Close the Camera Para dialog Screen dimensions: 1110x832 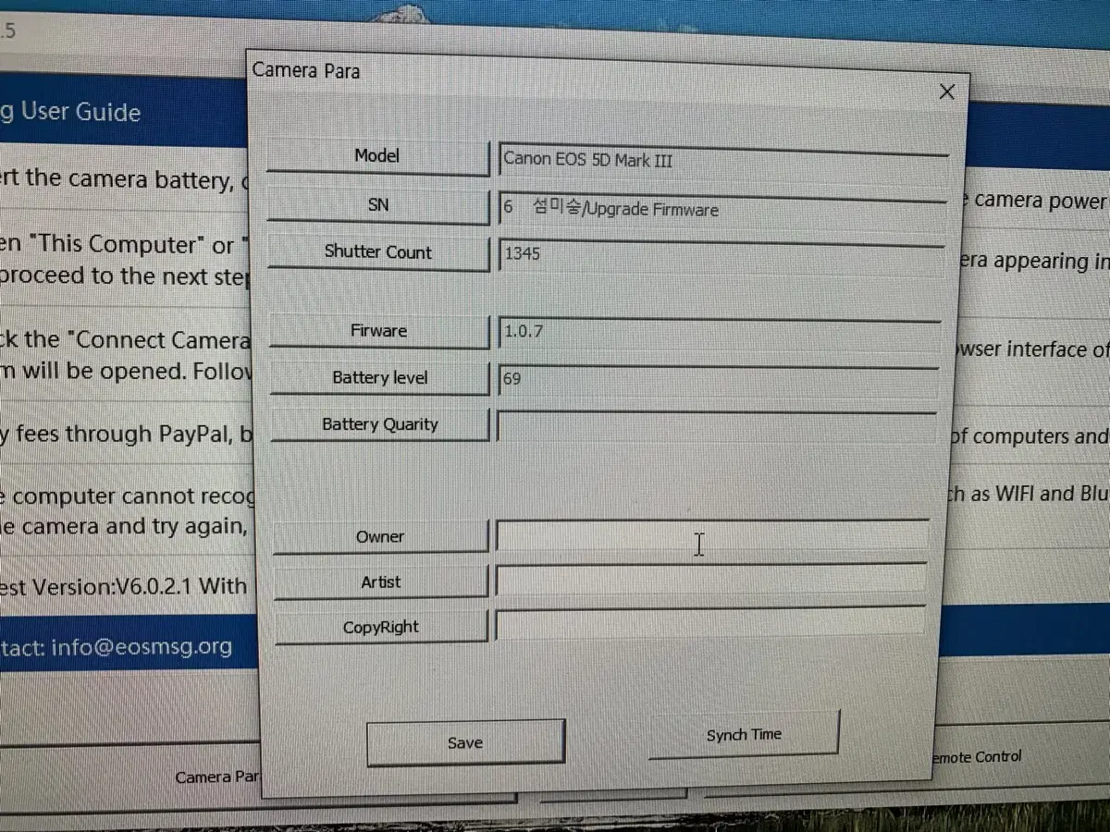[946, 92]
